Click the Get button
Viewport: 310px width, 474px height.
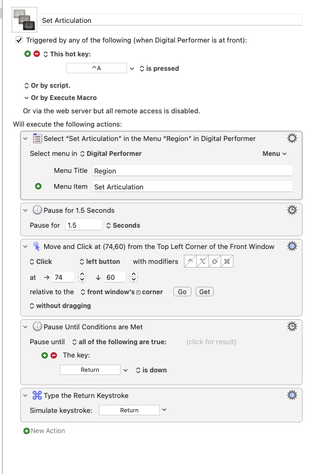(205, 292)
